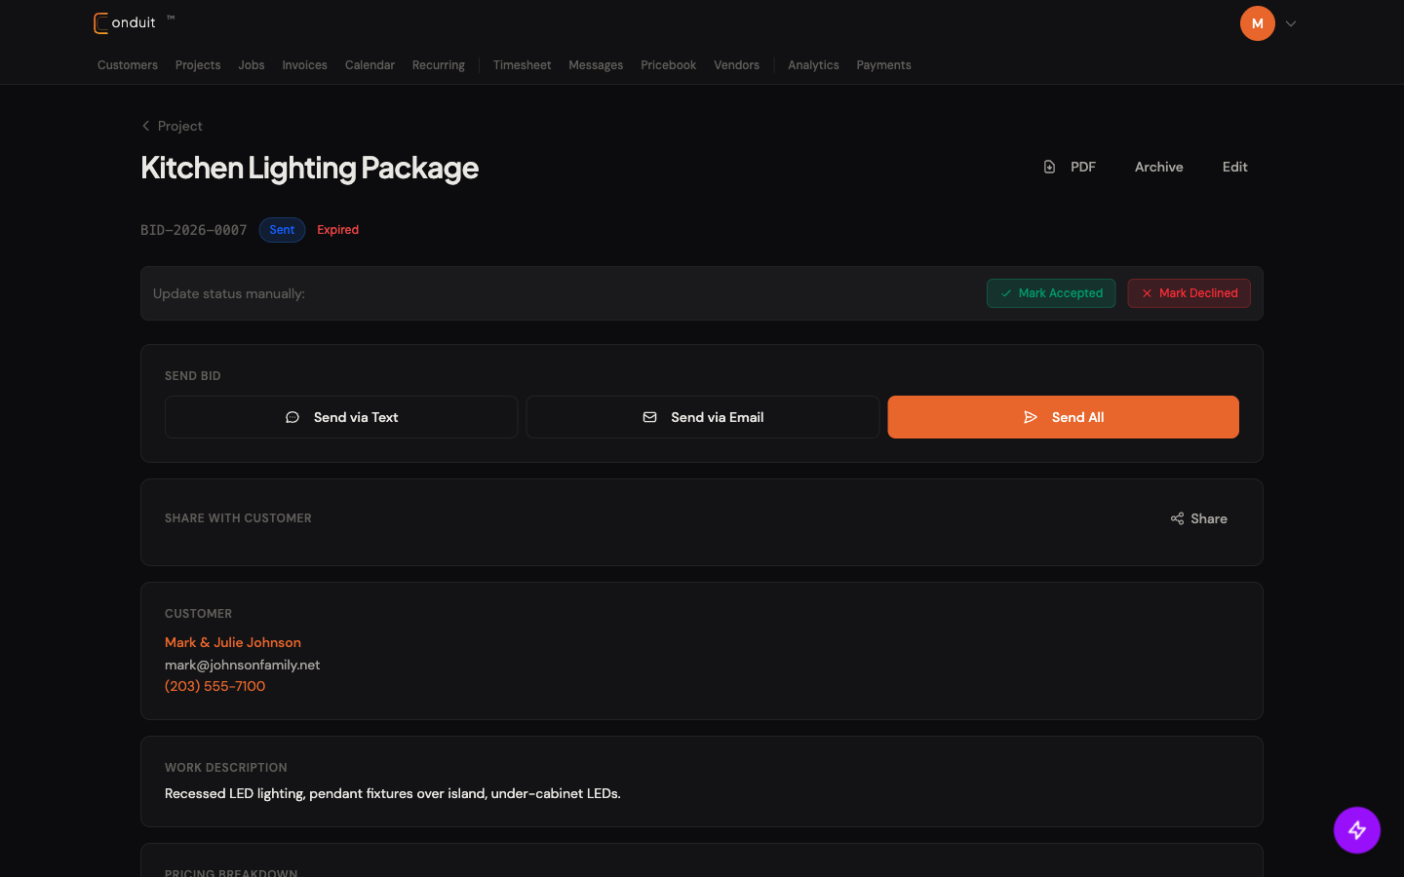The height and width of the screenshot is (877, 1404).
Task: Edit the Kitchen Lighting Package bid
Action: pyautogui.click(x=1234, y=167)
